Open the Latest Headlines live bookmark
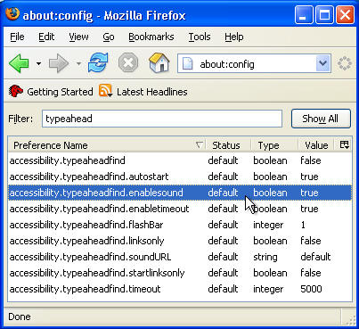359x329 pixels. [x=143, y=92]
